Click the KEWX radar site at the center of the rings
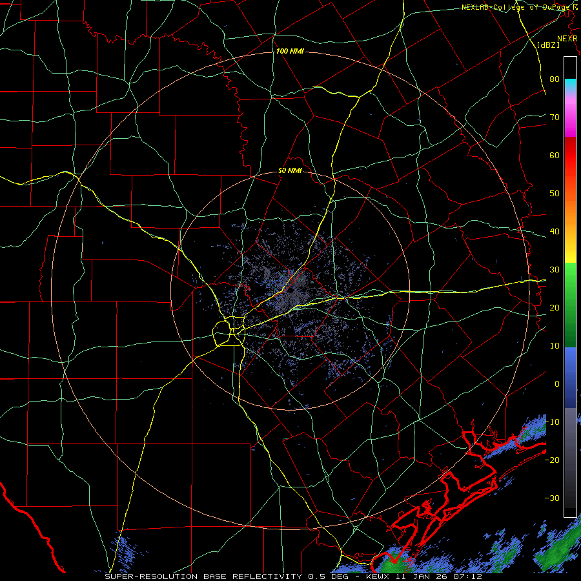The image size is (581, 581). click(290, 290)
